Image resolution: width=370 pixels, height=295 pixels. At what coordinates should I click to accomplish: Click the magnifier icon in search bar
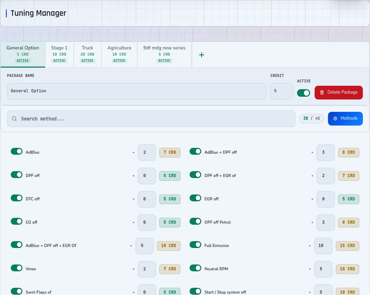tap(14, 119)
